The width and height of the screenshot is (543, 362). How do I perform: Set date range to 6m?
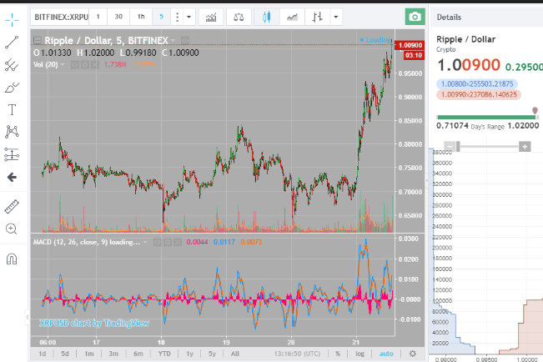coord(138,354)
